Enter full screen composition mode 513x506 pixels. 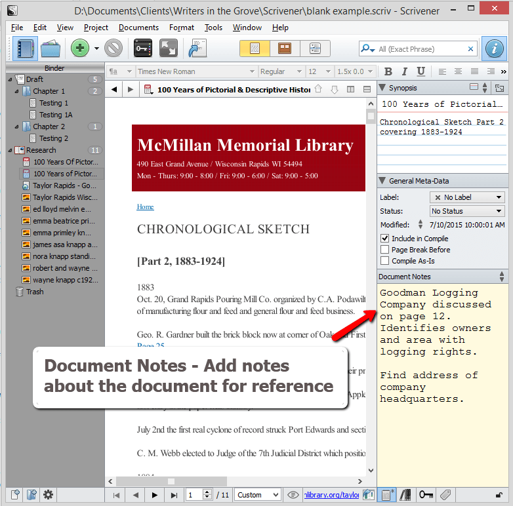tap(168, 49)
